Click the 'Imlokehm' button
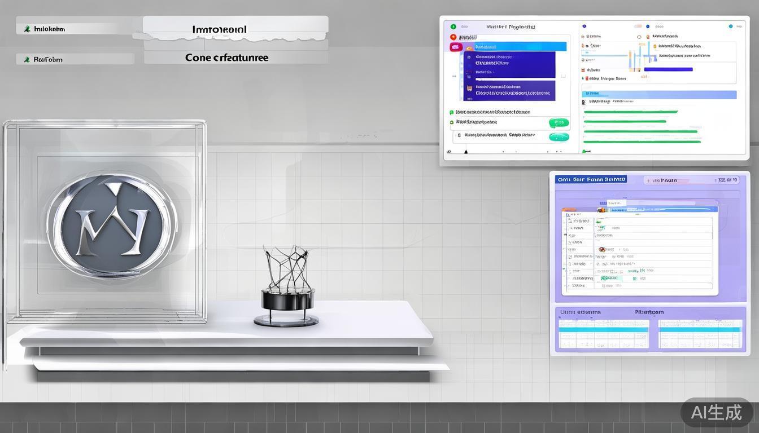 click(x=75, y=29)
